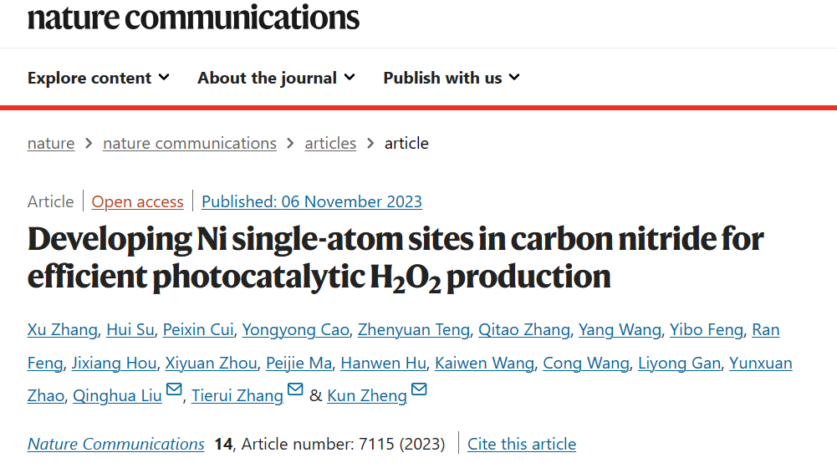Open the Open access link
Screen dimensions: 837x463
[x=137, y=201]
